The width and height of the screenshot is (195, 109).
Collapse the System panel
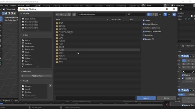[x=21, y=35]
